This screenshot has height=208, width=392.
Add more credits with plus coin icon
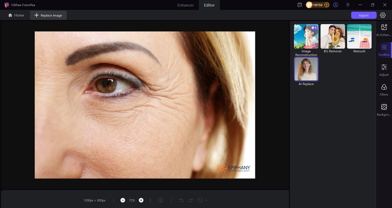pos(327,5)
